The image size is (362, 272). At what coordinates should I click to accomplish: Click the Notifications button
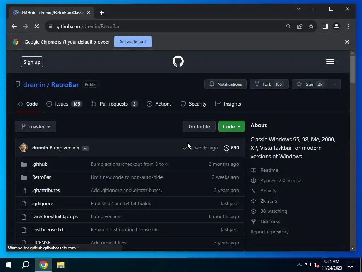[225, 84]
